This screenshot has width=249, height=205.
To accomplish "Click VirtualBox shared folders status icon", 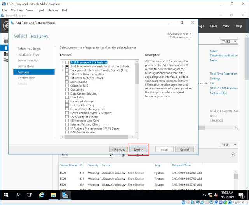I will click(207, 202).
